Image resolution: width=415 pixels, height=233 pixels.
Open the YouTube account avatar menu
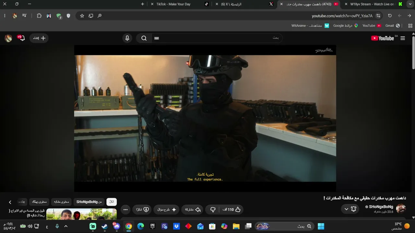[x=8, y=38]
